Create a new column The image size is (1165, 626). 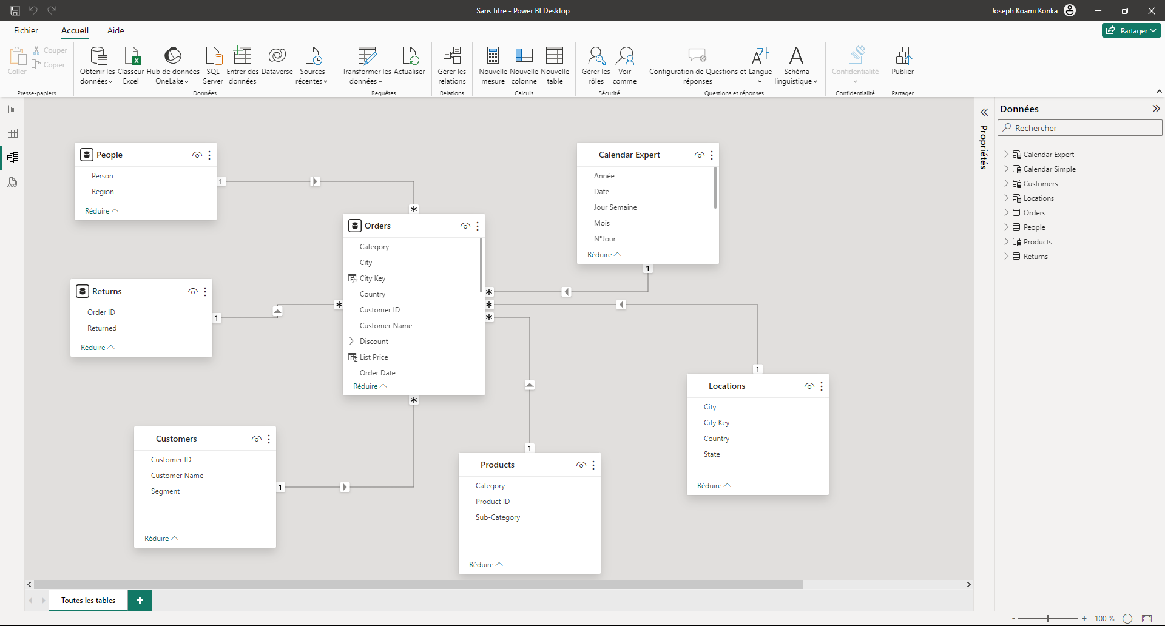click(524, 65)
